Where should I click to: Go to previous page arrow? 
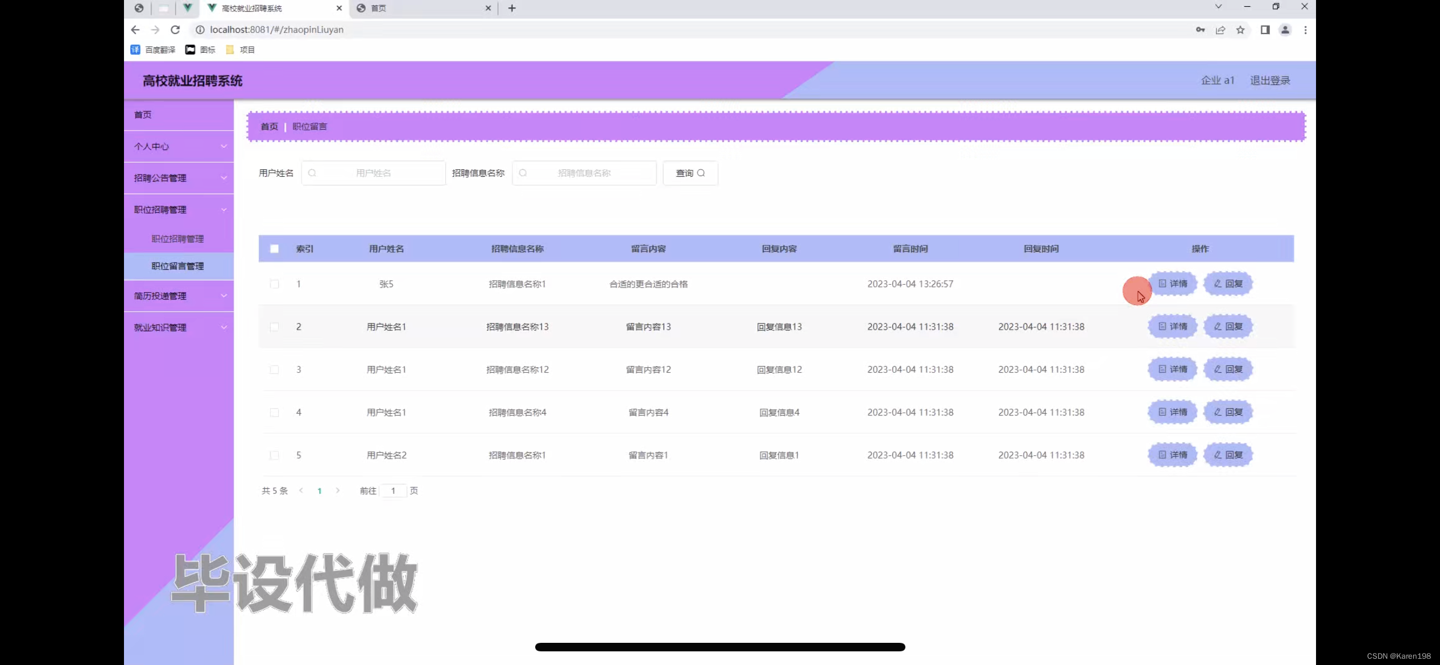[301, 491]
